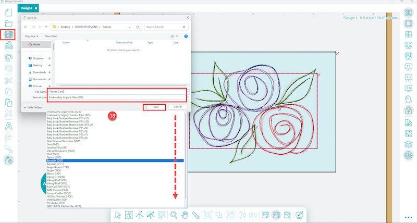Open a design using the folder icon
Viewport: 417px width, 223px height.
(9, 23)
